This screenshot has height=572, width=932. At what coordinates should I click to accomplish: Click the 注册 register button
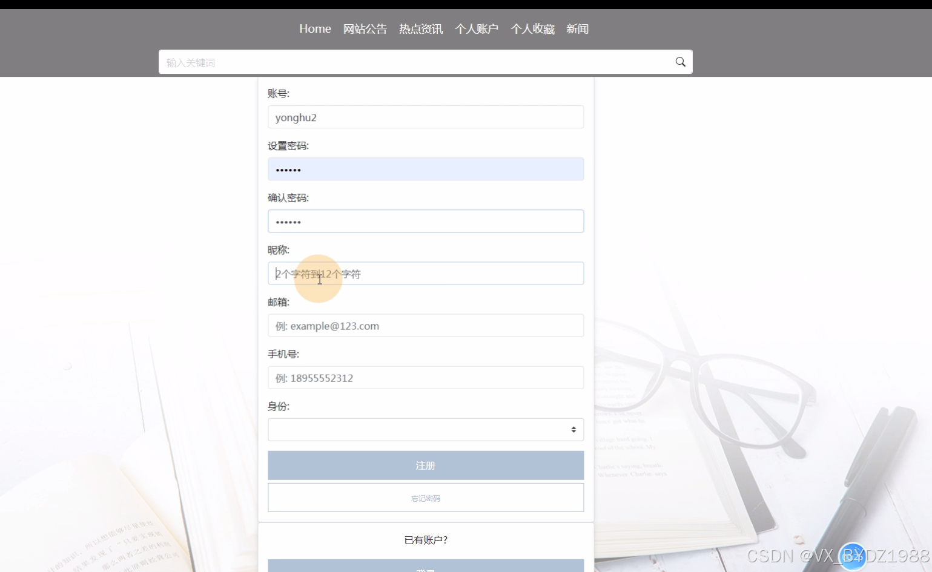(x=426, y=465)
